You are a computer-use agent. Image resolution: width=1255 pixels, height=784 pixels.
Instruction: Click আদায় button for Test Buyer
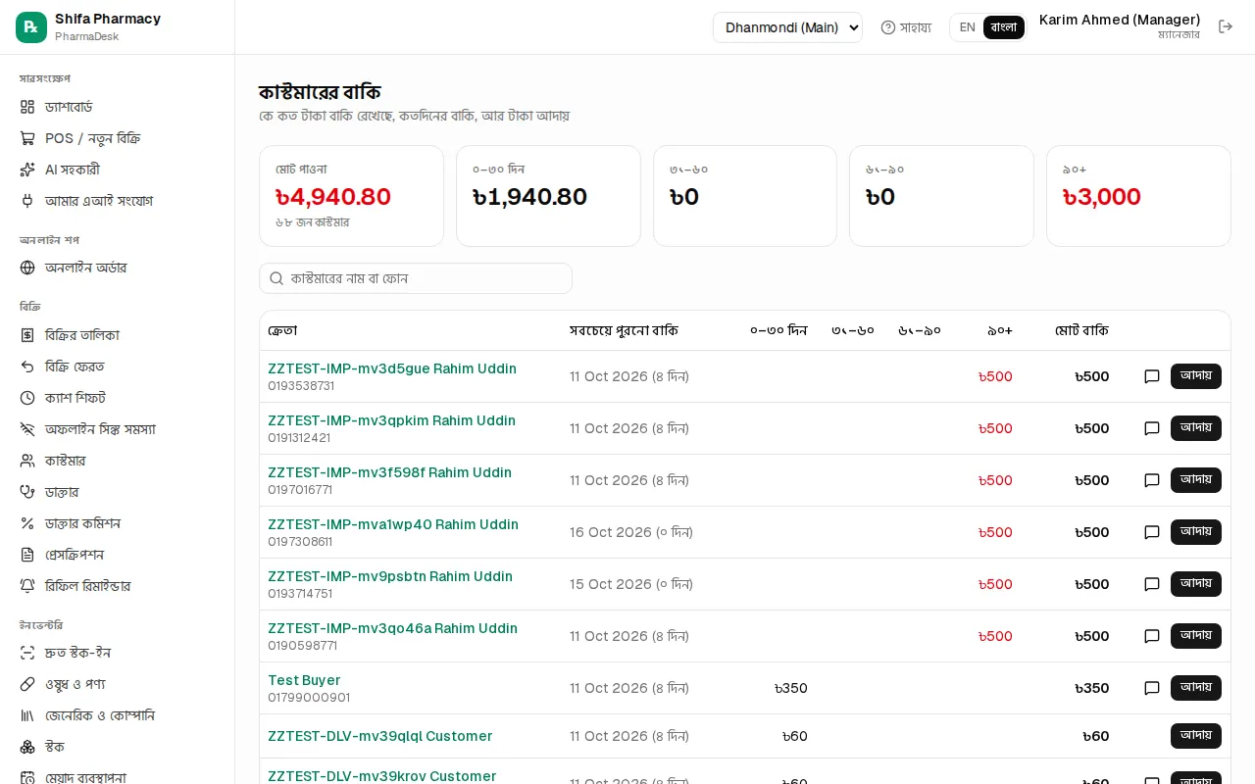(1196, 688)
